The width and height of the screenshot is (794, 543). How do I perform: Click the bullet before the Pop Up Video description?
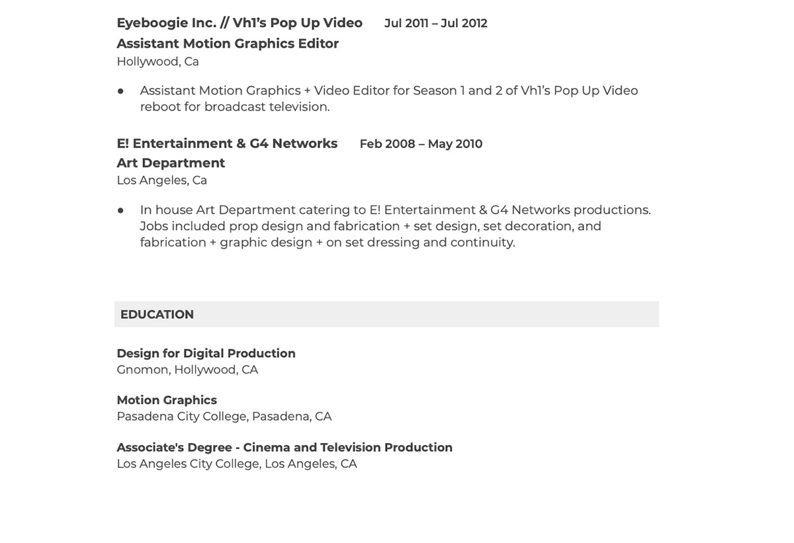(120, 91)
